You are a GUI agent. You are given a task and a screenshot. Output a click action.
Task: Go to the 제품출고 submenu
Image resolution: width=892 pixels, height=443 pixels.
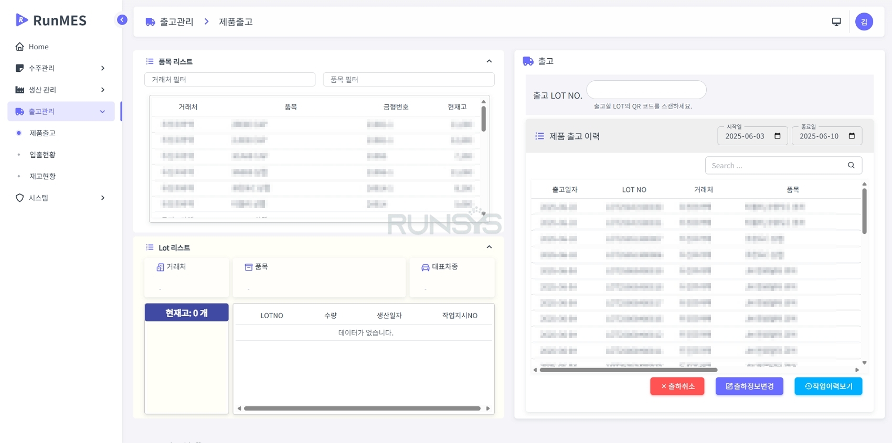[x=43, y=133]
